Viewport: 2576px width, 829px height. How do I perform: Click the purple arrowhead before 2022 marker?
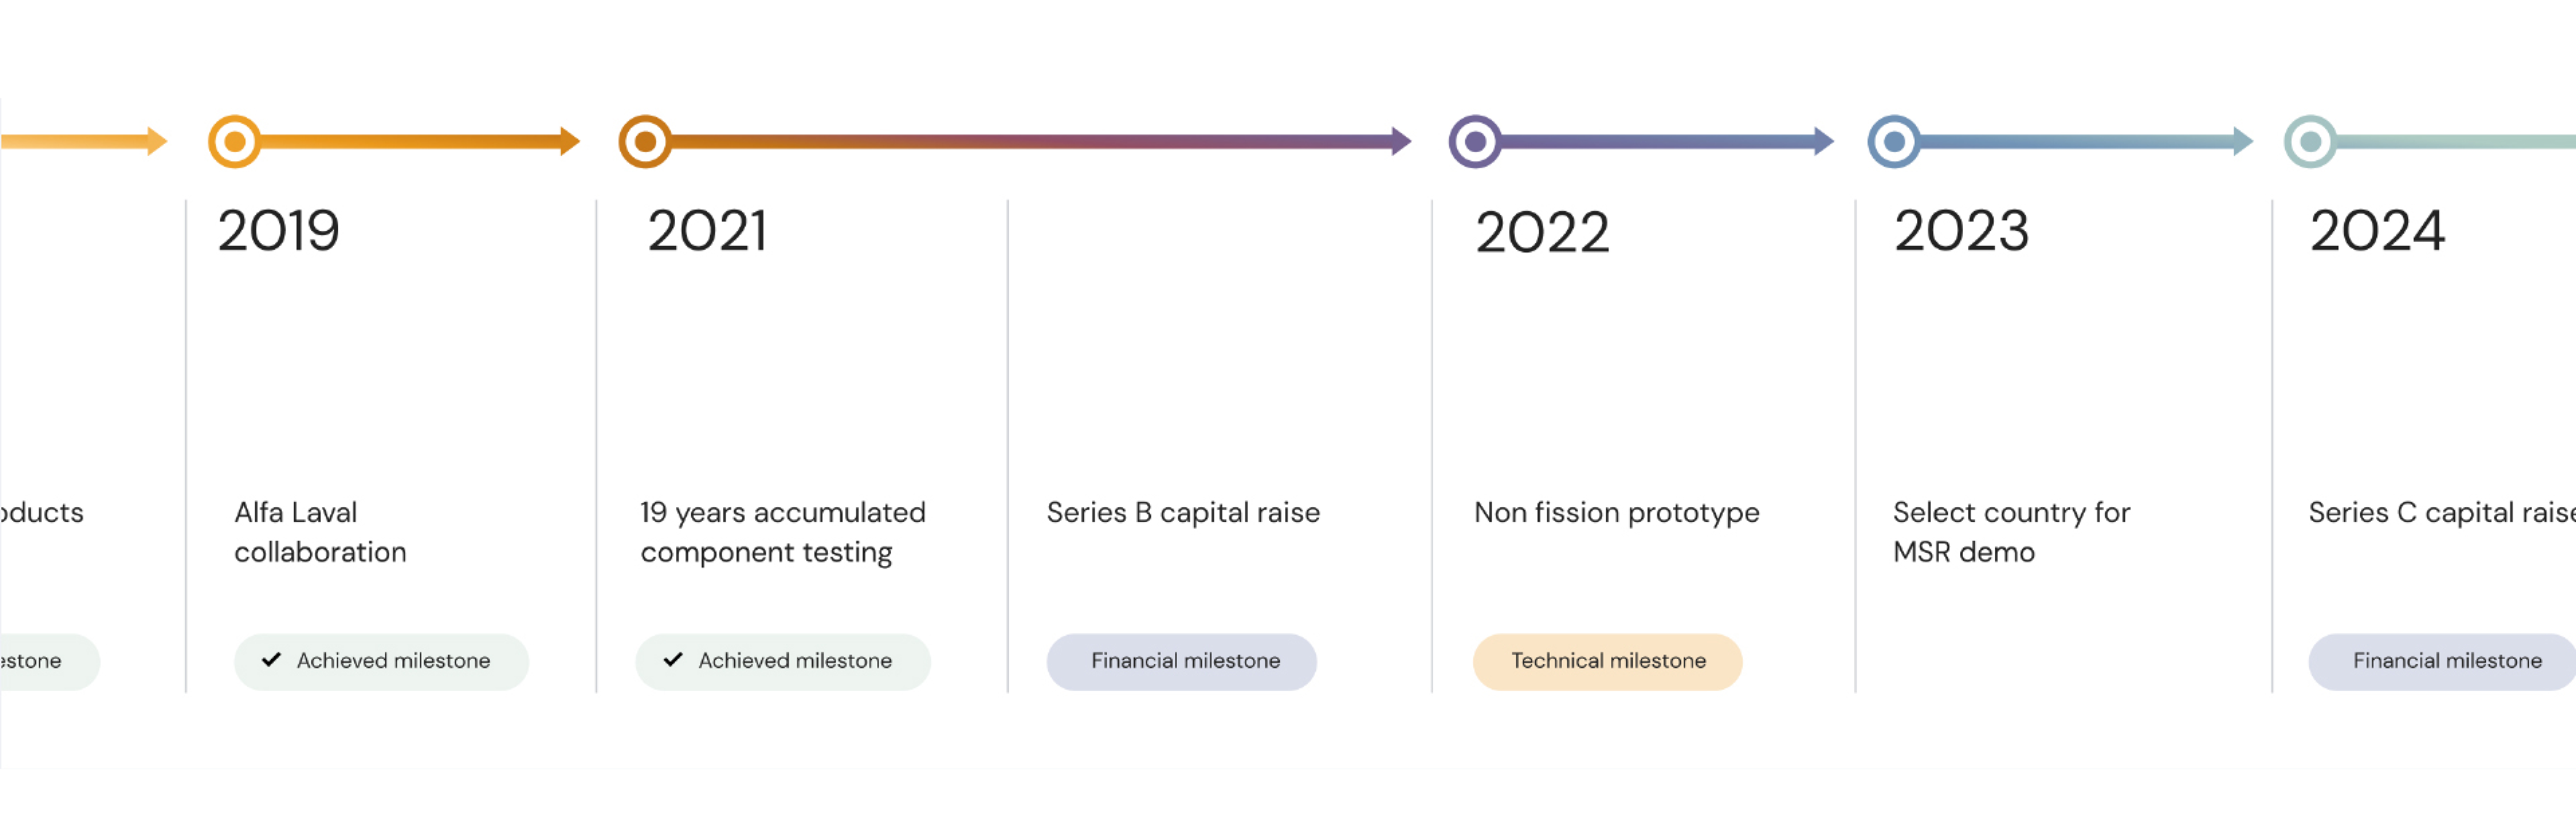tap(1402, 141)
